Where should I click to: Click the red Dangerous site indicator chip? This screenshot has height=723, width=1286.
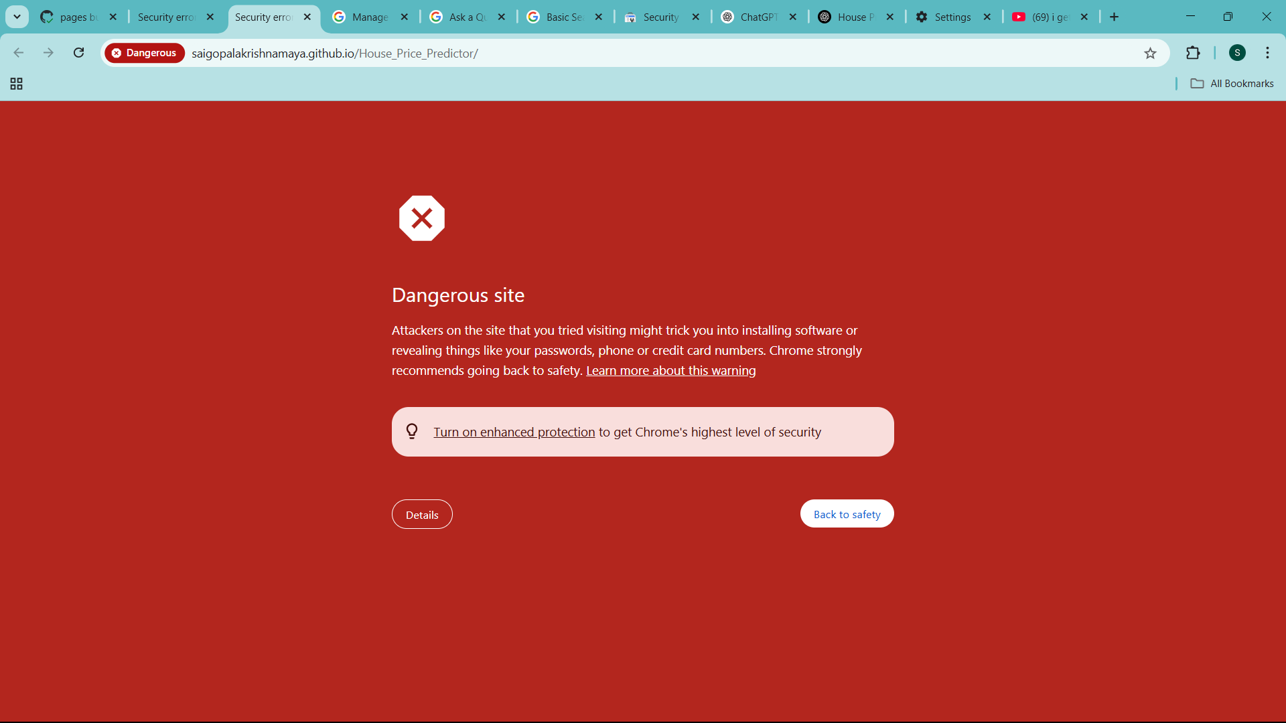[145, 53]
